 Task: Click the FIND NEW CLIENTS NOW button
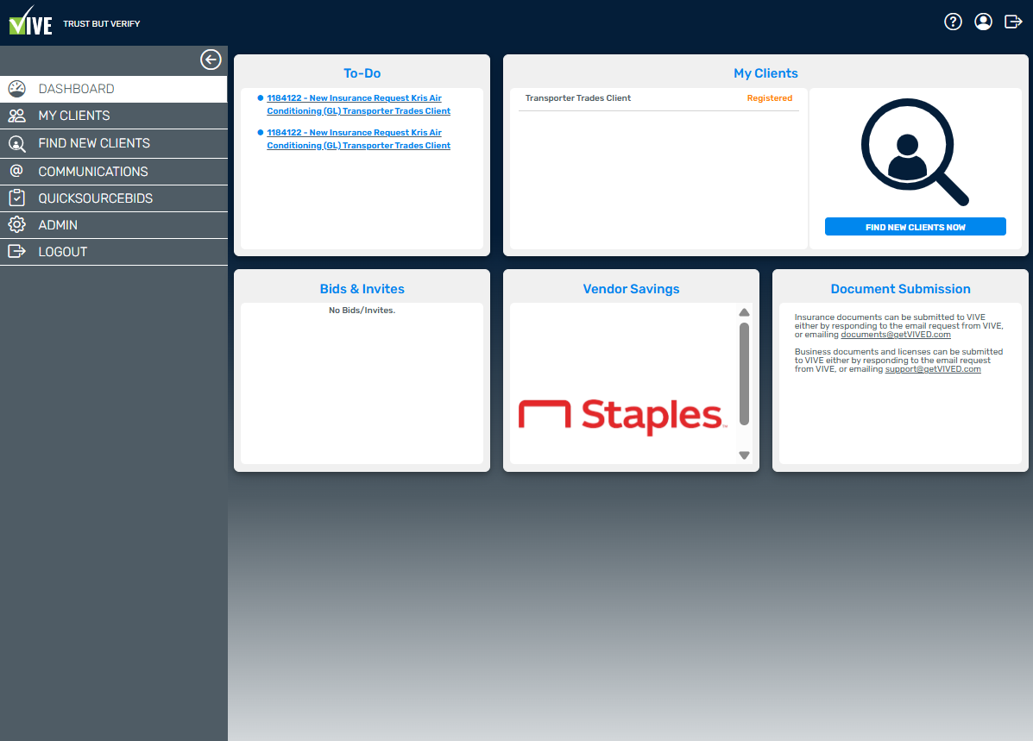pos(915,227)
